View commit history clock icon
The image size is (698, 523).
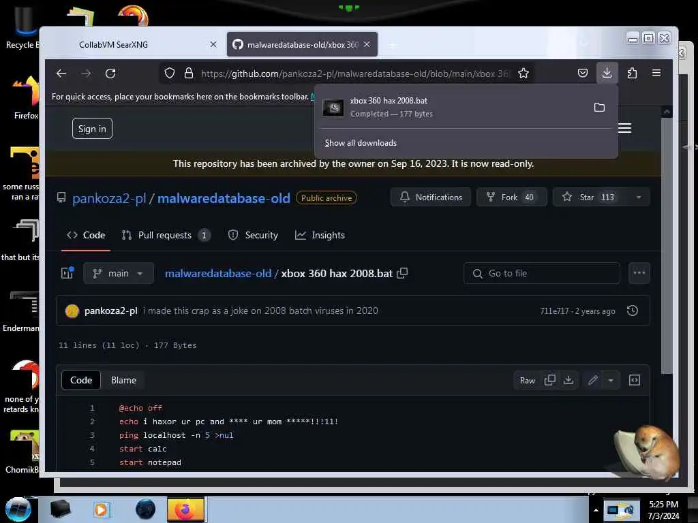pos(633,311)
